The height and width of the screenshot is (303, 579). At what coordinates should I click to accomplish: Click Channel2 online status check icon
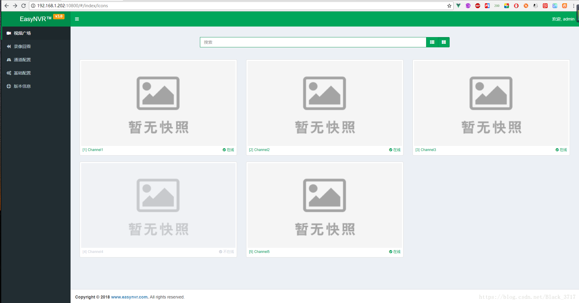tap(391, 150)
